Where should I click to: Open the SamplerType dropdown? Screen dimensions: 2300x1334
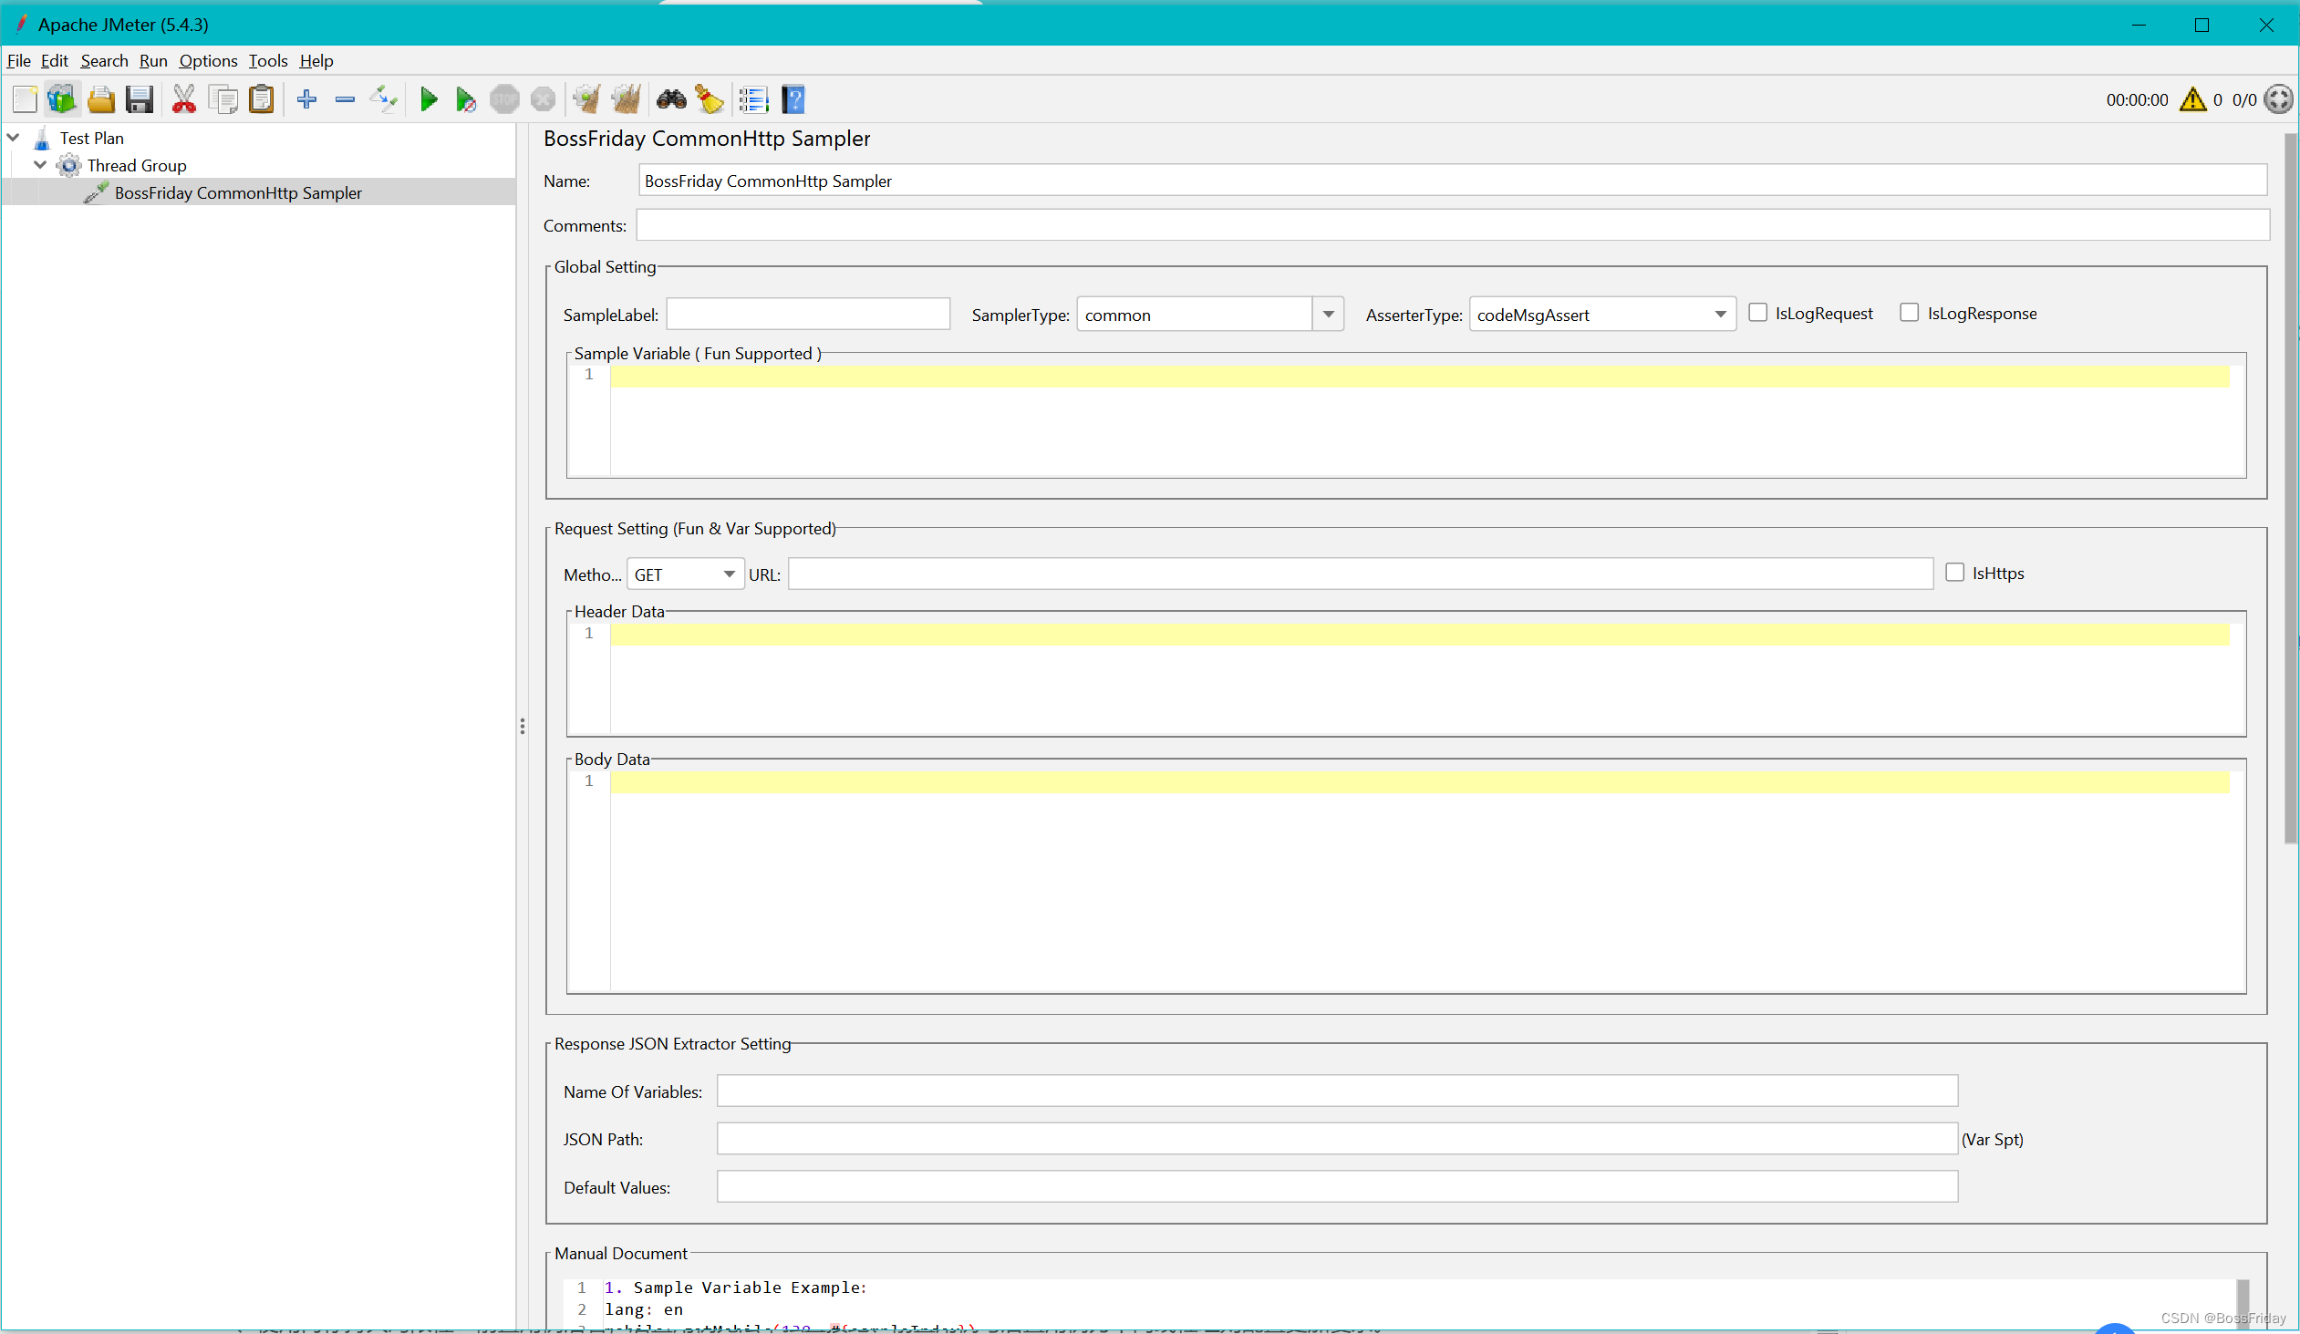1328,315
